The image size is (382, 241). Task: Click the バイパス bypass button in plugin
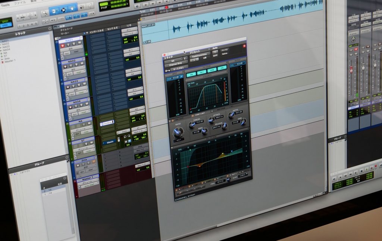[224, 50]
